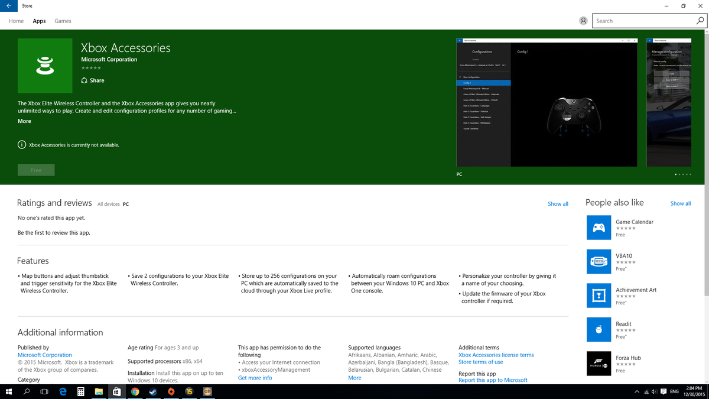Launch Google Chrome from taskbar
The image size is (709, 399).
(x=135, y=391)
